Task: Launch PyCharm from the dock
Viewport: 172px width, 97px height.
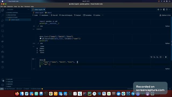Action: pos(89,94)
